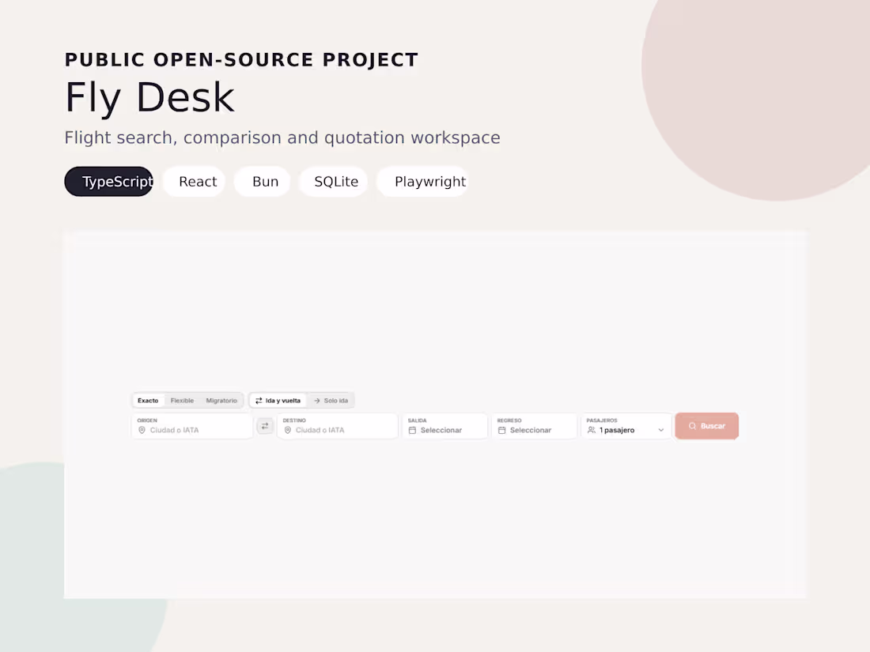Switch to Exacto search mode
This screenshot has height=652, width=870.
click(148, 401)
